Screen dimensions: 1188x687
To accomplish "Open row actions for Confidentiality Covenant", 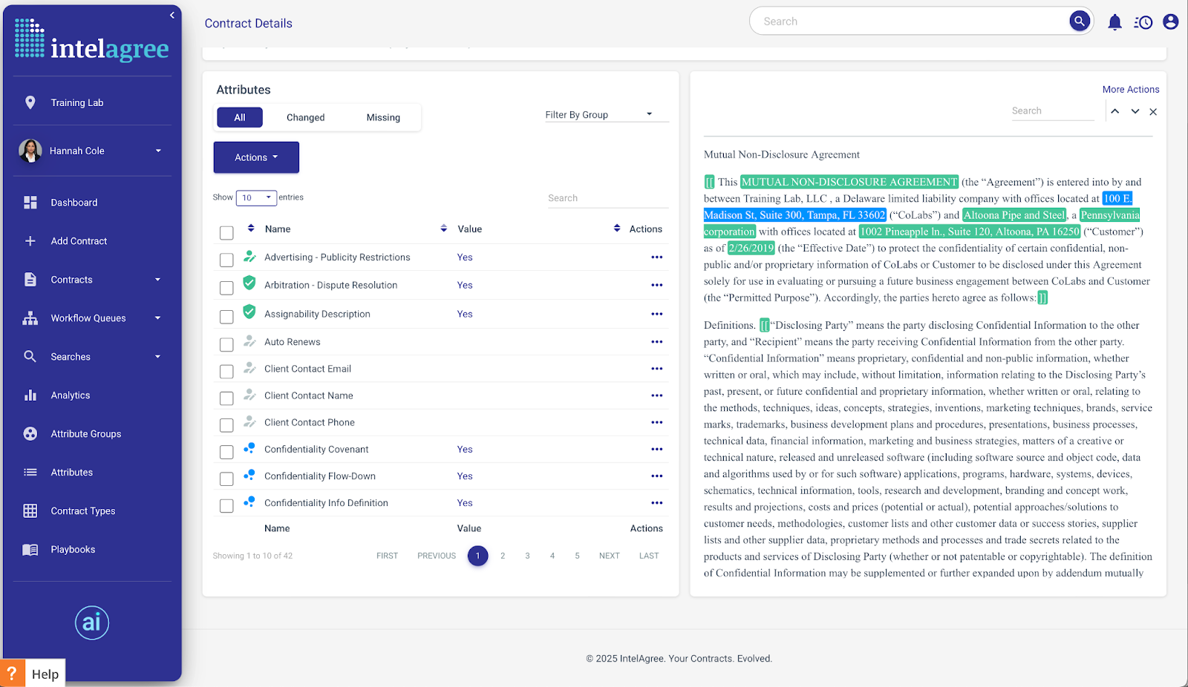I will 656,450.
